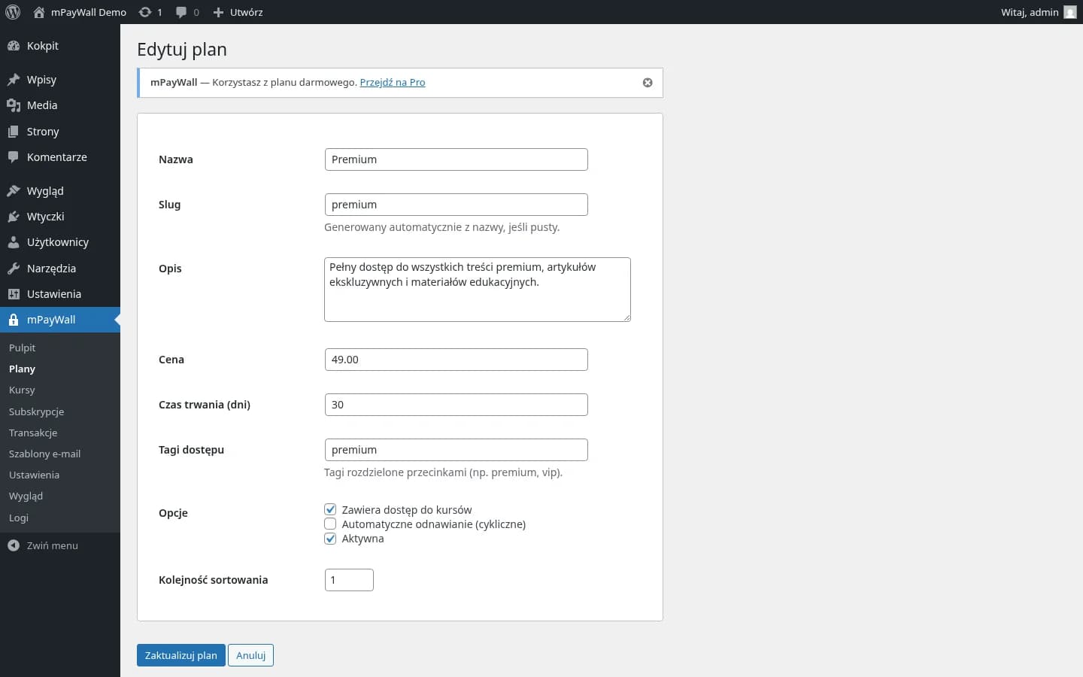The width and height of the screenshot is (1083, 677).
Task: Click the admin avatar in top bar
Action: coord(1069,12)
